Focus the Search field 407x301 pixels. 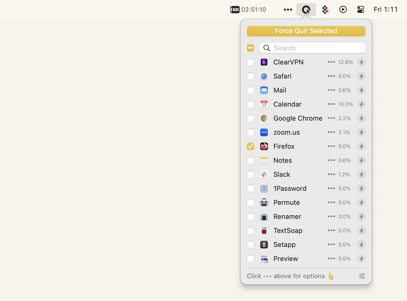click(312, 48)
